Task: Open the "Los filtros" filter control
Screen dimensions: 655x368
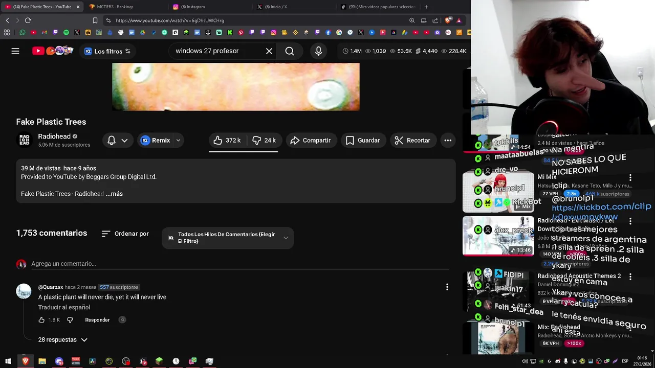Action: tap(107, 51)
